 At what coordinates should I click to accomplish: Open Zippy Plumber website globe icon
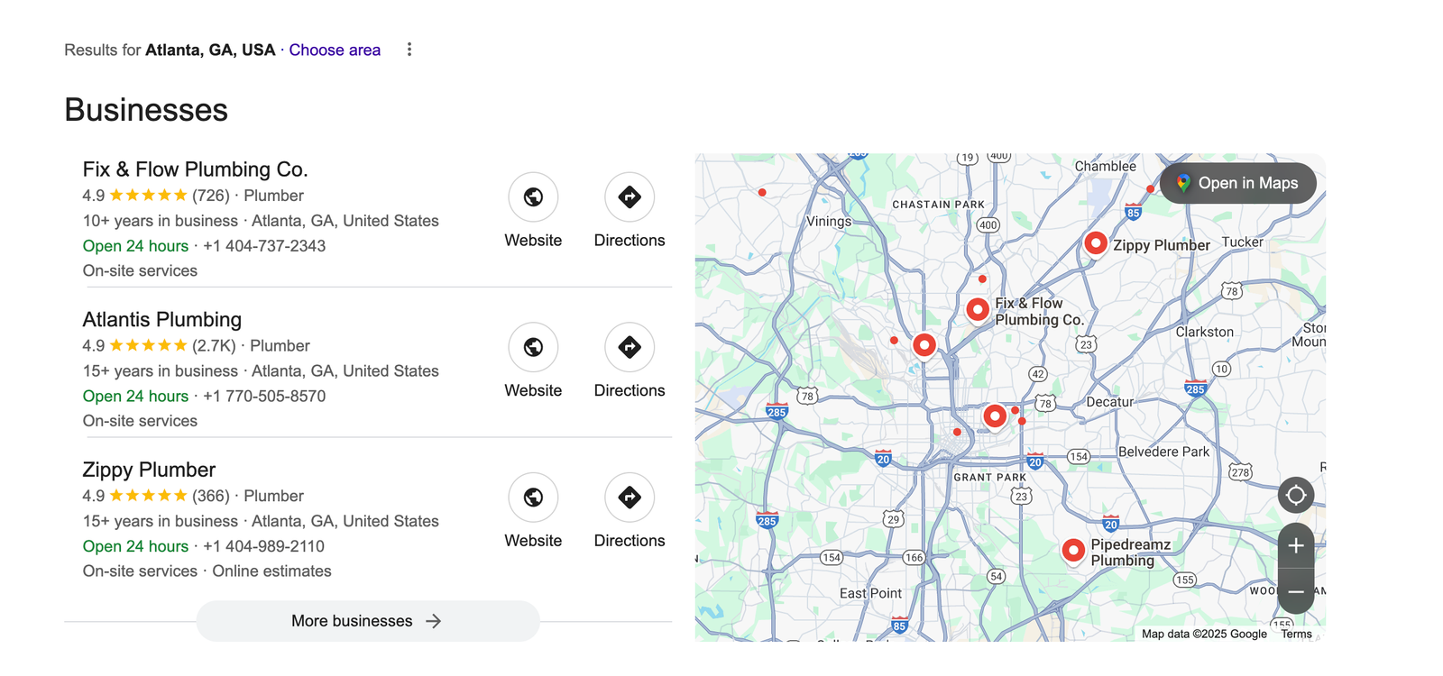pyautogui.click(x=533, y=498)
